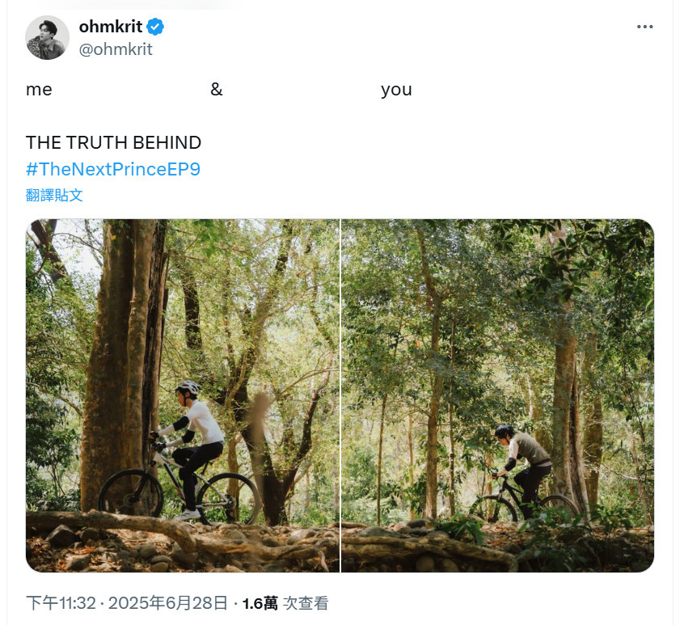Open the #TheNextPrinceEP9 hashtag
Image resolution: width=684 pixels, height=625 pixels.
113,169
